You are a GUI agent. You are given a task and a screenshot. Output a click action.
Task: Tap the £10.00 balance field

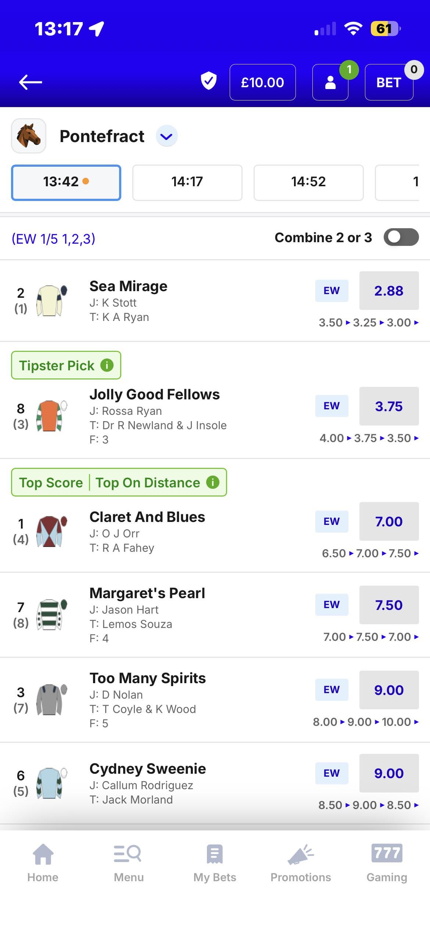click(x=262, y=82)
